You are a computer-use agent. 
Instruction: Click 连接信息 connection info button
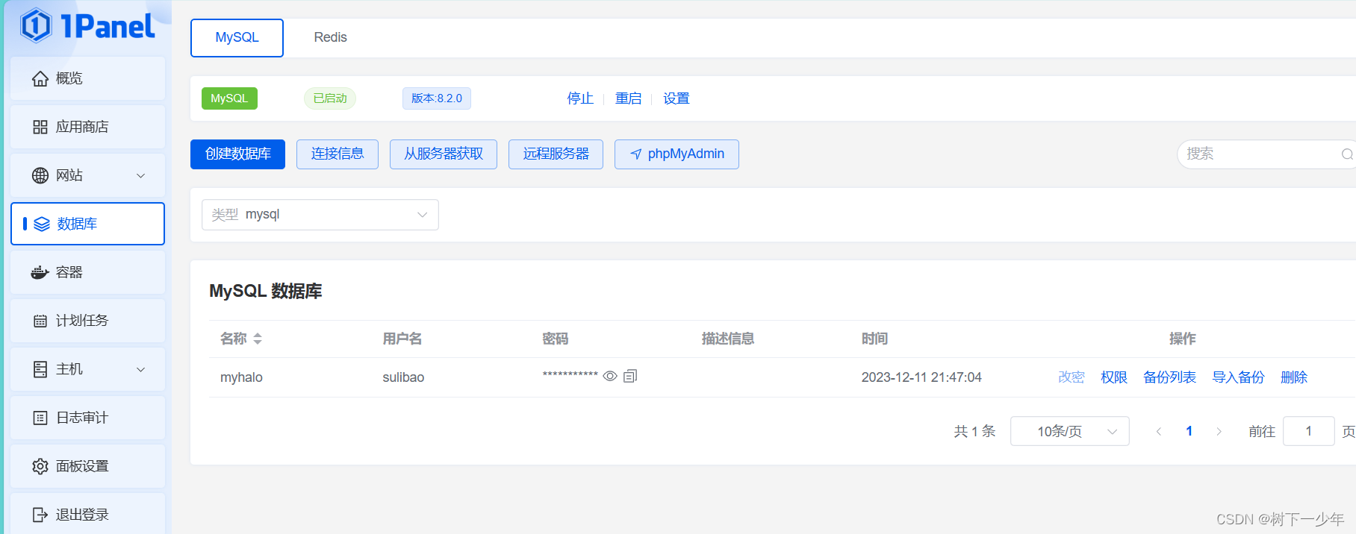(x=338, y=154)
